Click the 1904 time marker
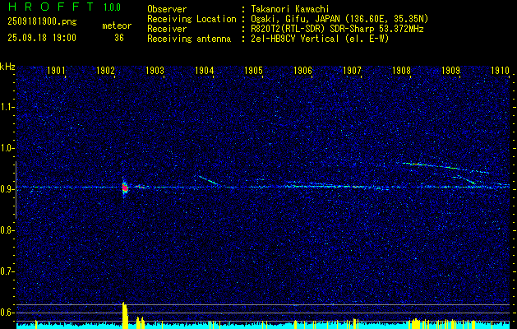The image size is (517, 329). coord(204,71)
